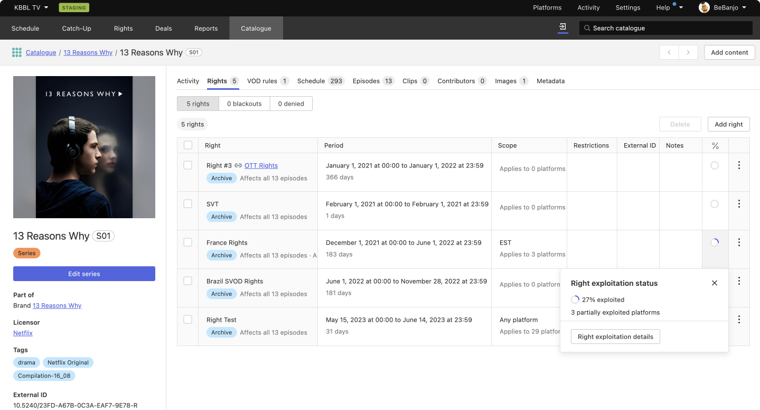
Task: Open the OTT Rights link
Action: pos(261,165)
